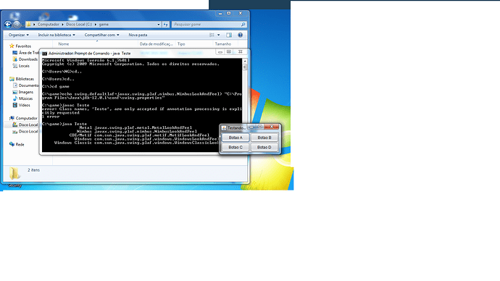Sort files by the Nome column header
Screen dimensions: 500x281
(x=64, y=44)
